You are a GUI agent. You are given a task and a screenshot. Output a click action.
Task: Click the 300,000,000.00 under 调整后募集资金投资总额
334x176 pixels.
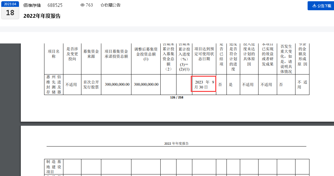tap(146, 84)
